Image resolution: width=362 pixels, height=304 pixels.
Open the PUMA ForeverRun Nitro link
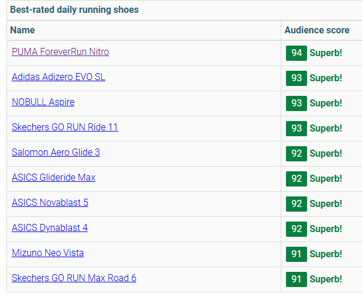pyautogui.click(x=60, y=51)
